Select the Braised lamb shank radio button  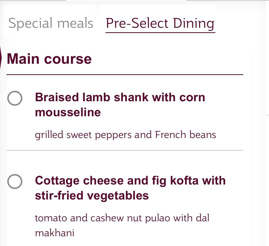(x=15, y=98)
